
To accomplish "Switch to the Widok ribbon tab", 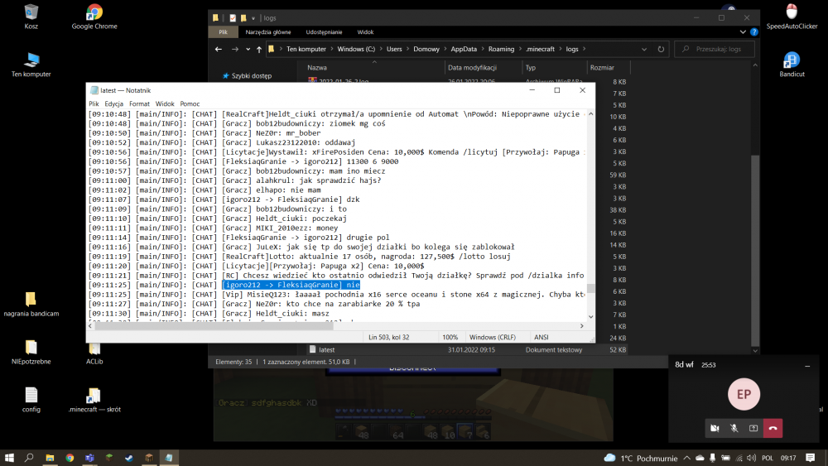I will click(x=365, y=32).
